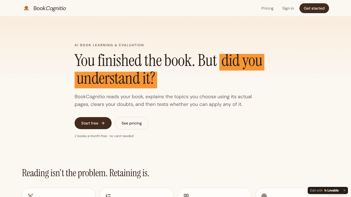The image size is (351, 197).
Task: Go to Sign in page
Action: 288,8
